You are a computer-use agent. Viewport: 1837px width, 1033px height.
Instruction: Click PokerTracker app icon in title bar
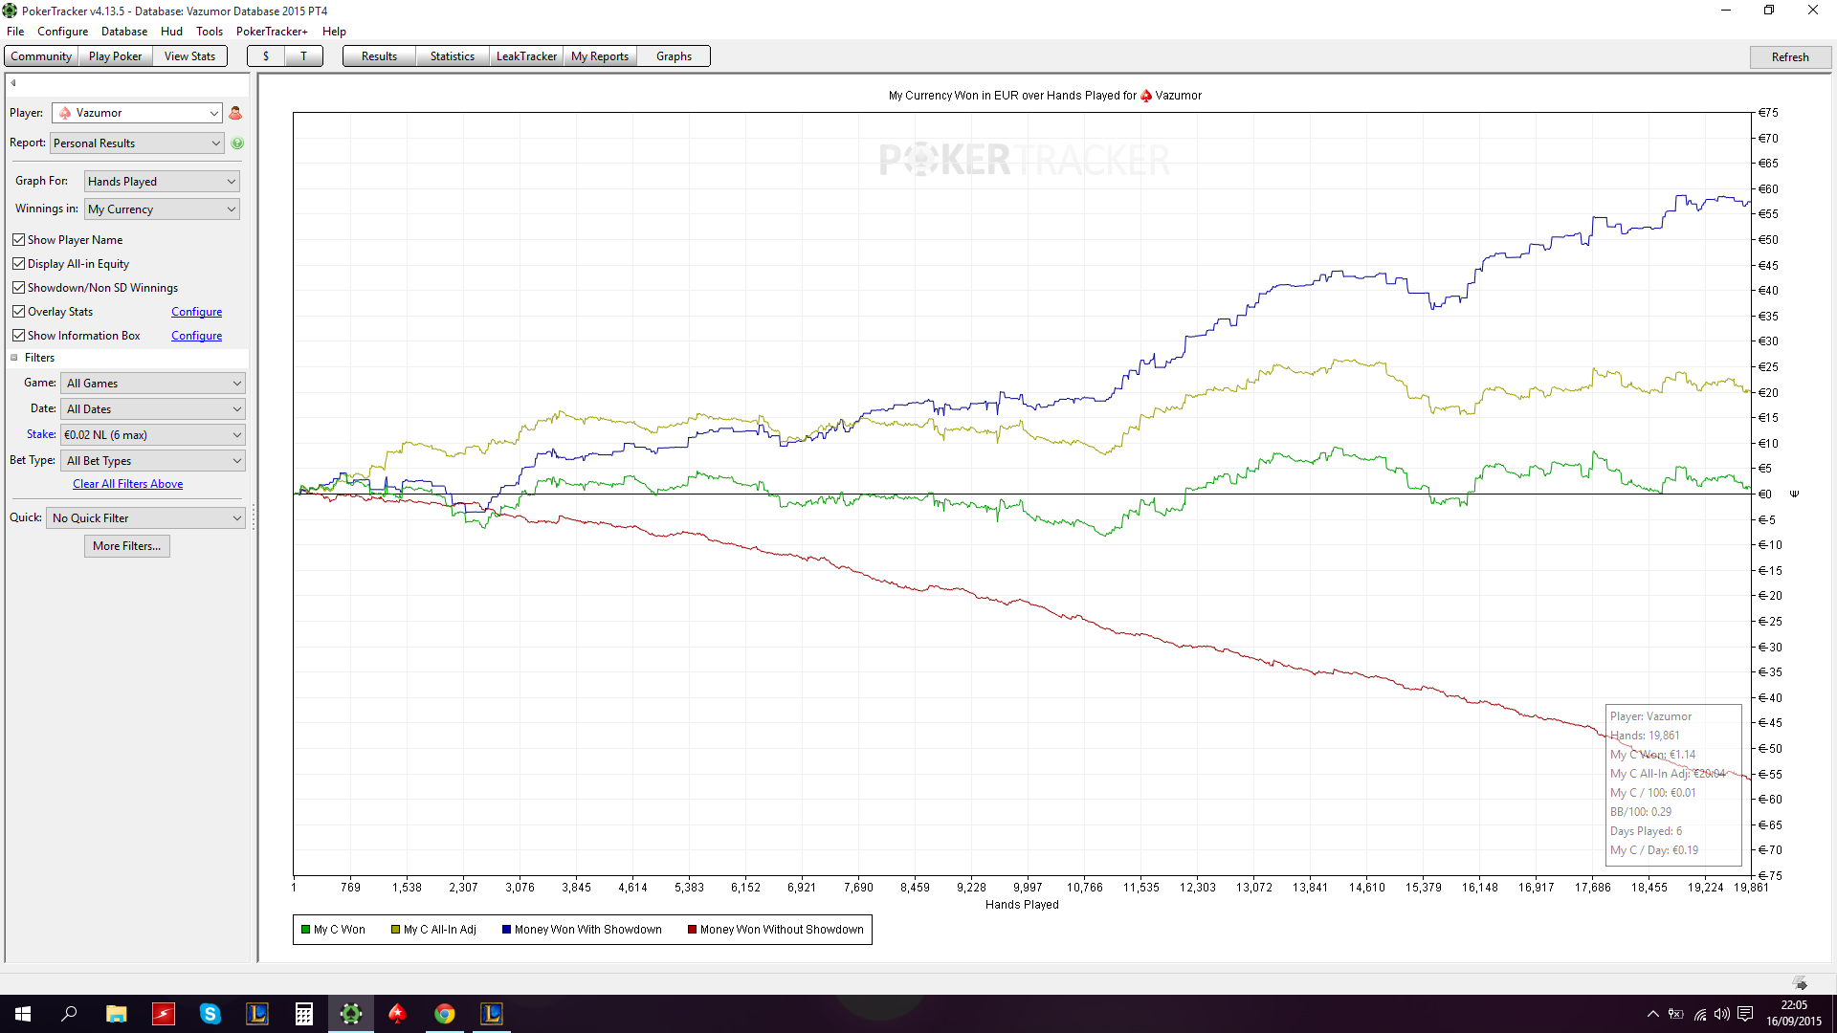[x=11, y=11]
